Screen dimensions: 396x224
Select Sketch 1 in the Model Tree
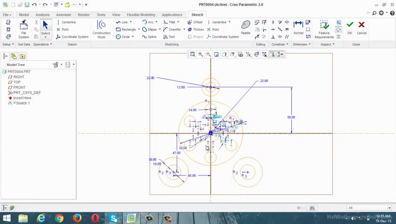click(22, 103)
